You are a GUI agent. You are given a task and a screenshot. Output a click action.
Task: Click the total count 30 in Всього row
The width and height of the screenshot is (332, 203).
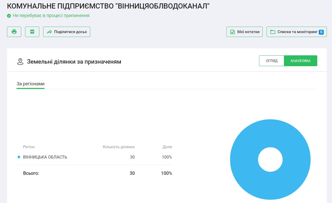pyautogui.click(x=132, y=173)
